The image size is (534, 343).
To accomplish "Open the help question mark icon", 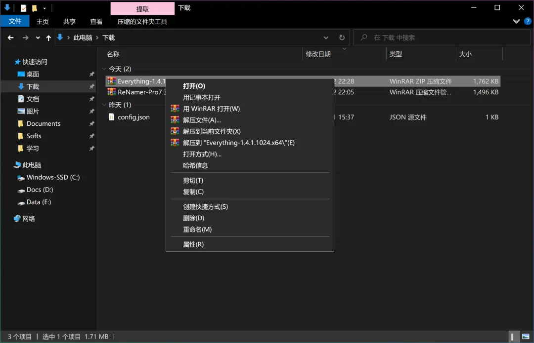I will (x=528, y=21).
